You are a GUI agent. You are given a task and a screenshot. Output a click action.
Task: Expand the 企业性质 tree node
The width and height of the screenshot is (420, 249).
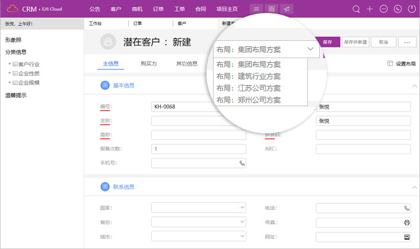tap(9, 73)
